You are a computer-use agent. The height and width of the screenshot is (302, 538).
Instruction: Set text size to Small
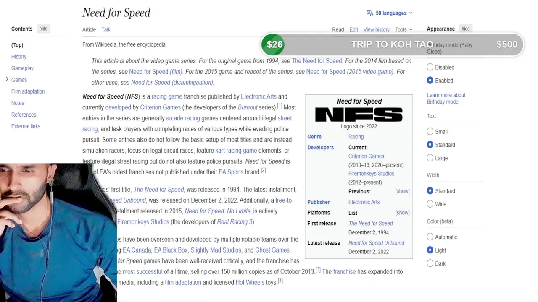coord(430,131)
